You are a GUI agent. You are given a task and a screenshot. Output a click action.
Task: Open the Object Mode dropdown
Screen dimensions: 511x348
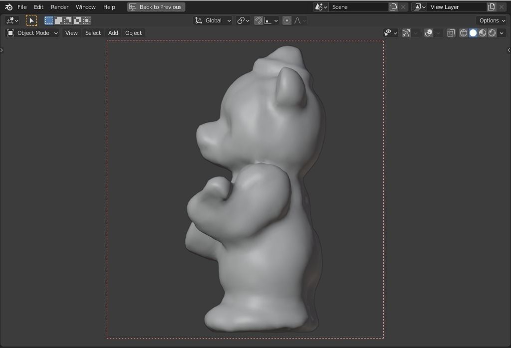click(32, 33)
